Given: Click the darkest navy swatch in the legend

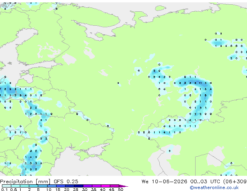Looking at the screenshot, I should [x=78, y=186].
